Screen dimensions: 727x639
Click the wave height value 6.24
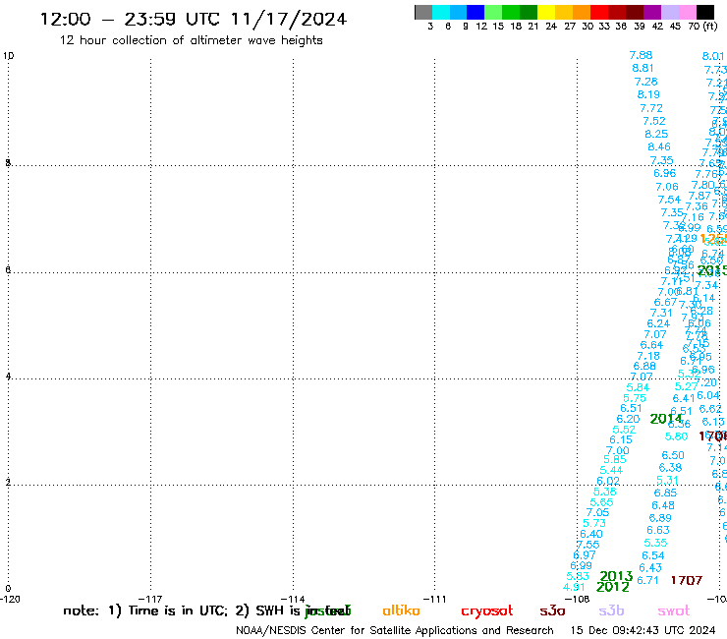pyautogui.click(x=658, y=323)
